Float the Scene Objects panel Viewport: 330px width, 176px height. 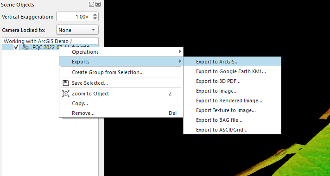(x=91, y=5)
